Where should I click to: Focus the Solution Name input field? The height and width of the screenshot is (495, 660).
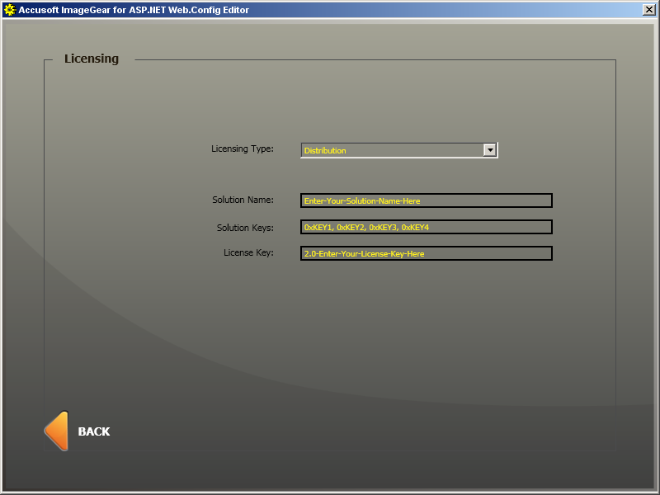(x=426, y=200)
